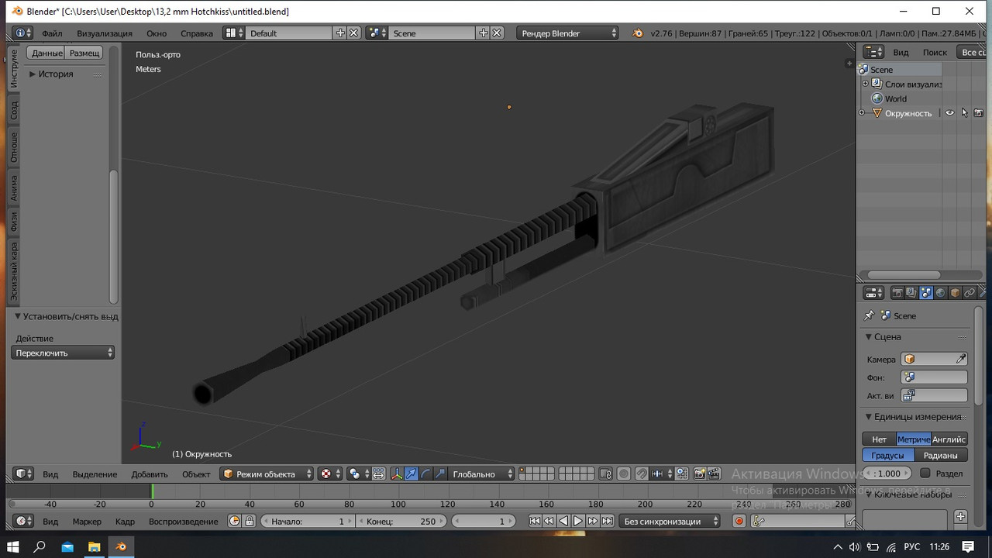Image resolution: width=992 pixels, height=558 pixels.
Task: Click the Данные button in tool shelf
Action: coord(46,53)
